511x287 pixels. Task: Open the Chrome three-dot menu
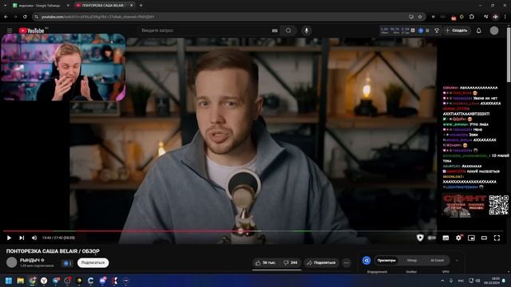505,17
